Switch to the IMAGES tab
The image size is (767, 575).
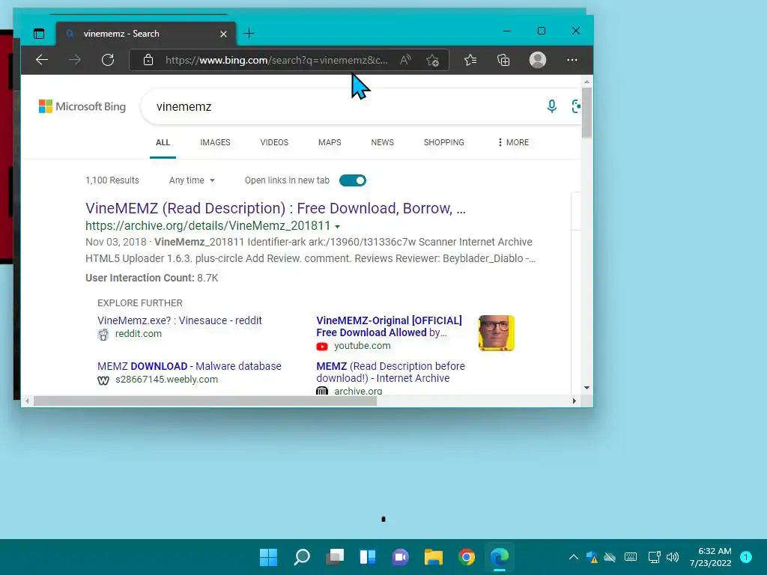215,142
